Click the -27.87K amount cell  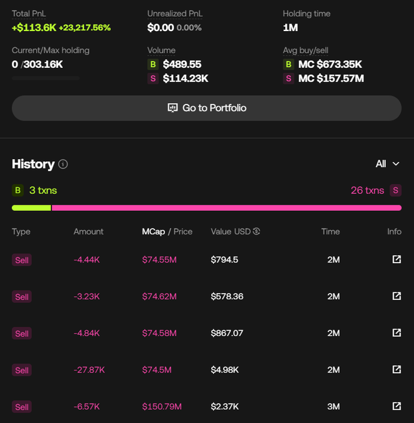(x=89, y=370)
